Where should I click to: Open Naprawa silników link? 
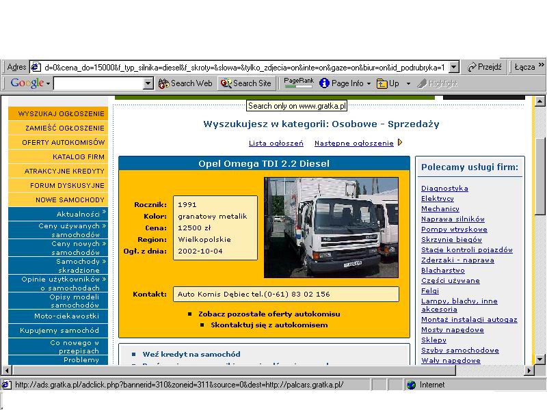coord(453,219)
